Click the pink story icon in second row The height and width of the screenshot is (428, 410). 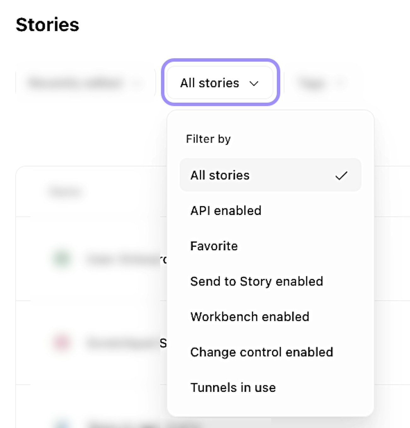pos(61,343)
